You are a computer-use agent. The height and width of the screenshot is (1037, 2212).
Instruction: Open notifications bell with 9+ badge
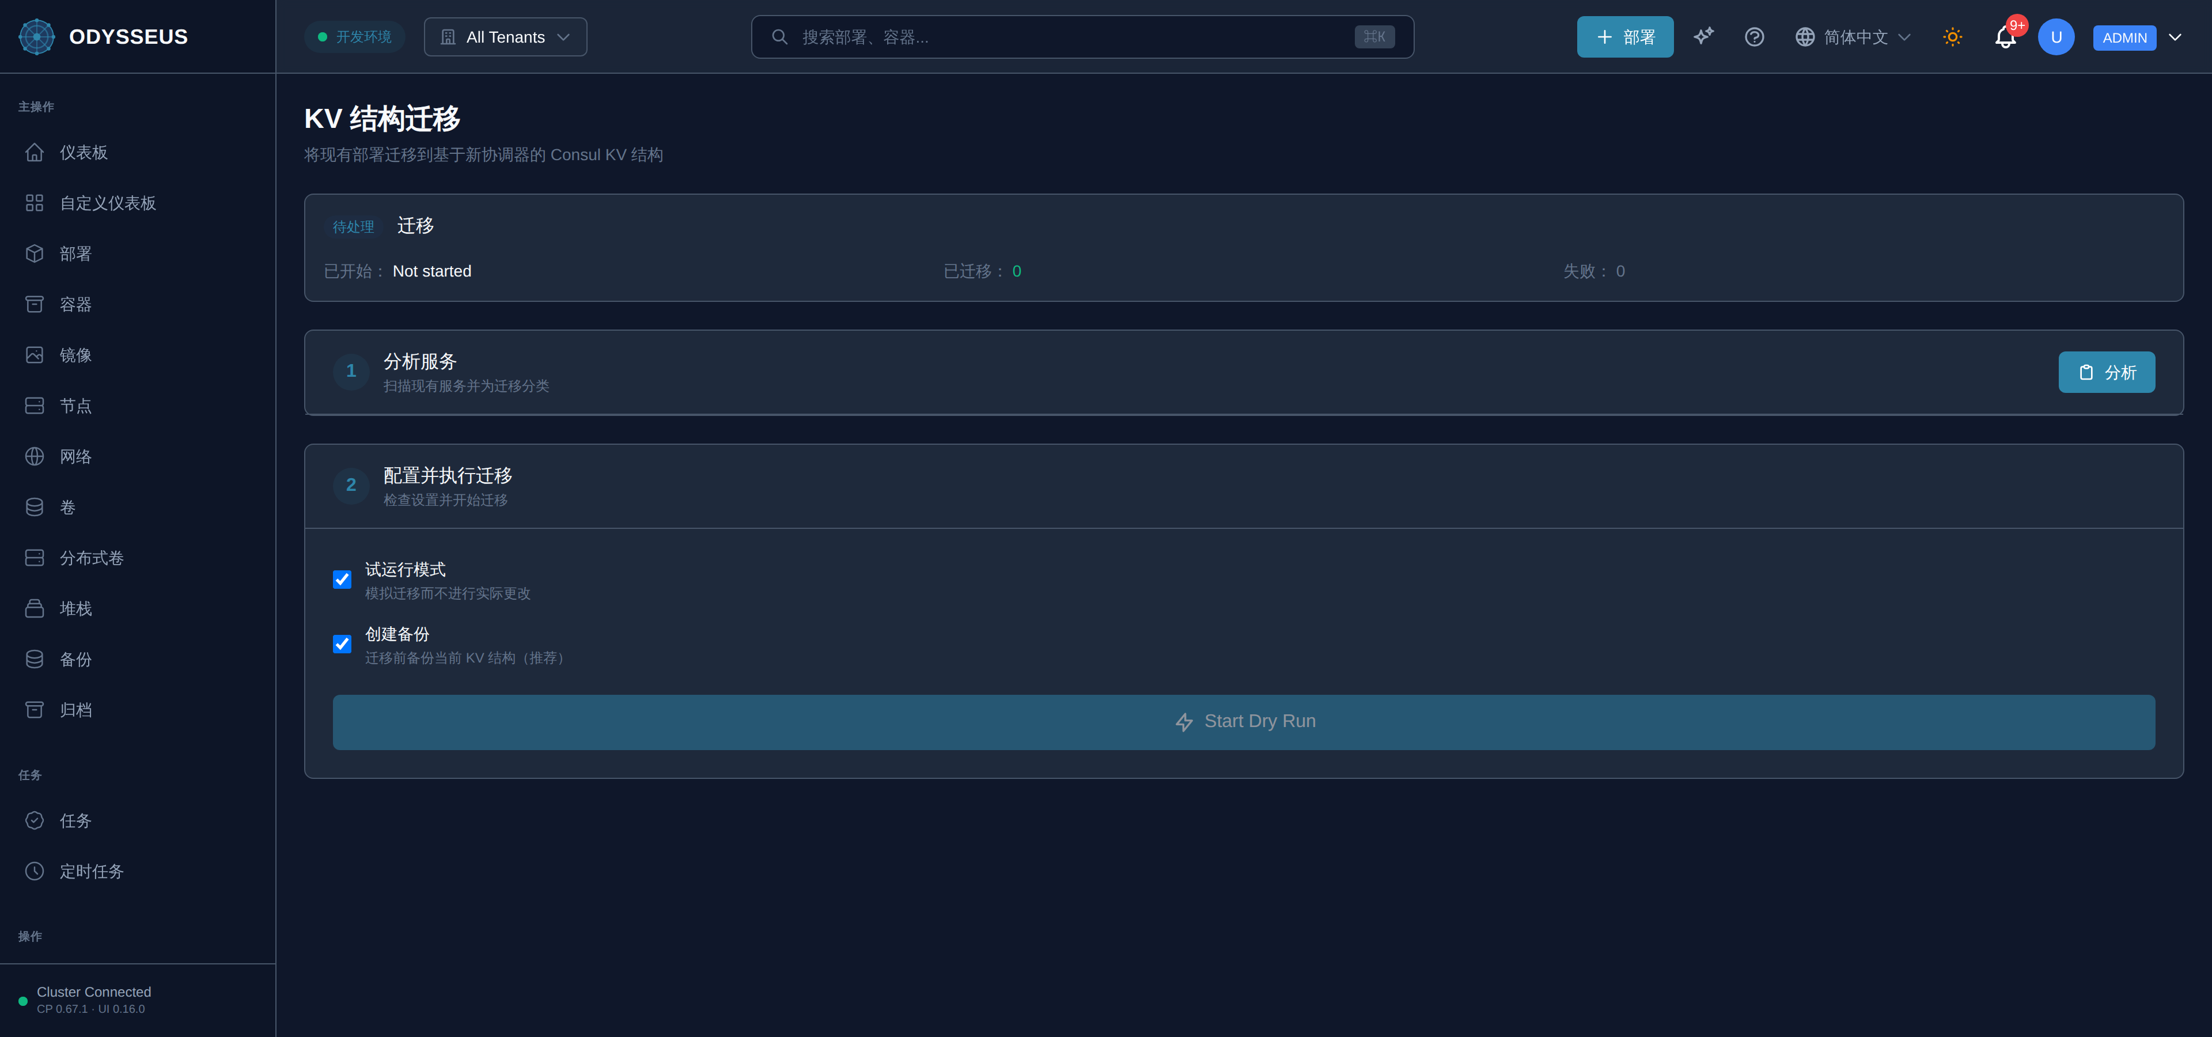[x=2005, y=37]
